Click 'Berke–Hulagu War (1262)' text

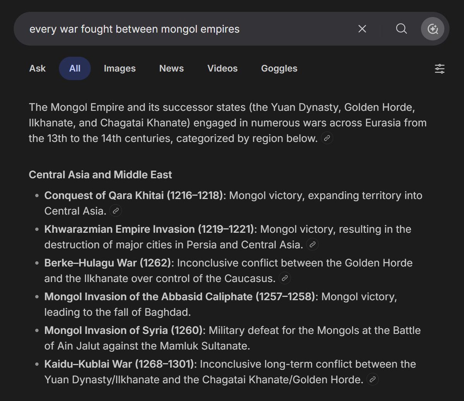(108, 263)
